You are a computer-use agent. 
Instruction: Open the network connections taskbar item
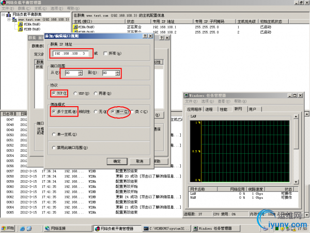pos(68,228)
